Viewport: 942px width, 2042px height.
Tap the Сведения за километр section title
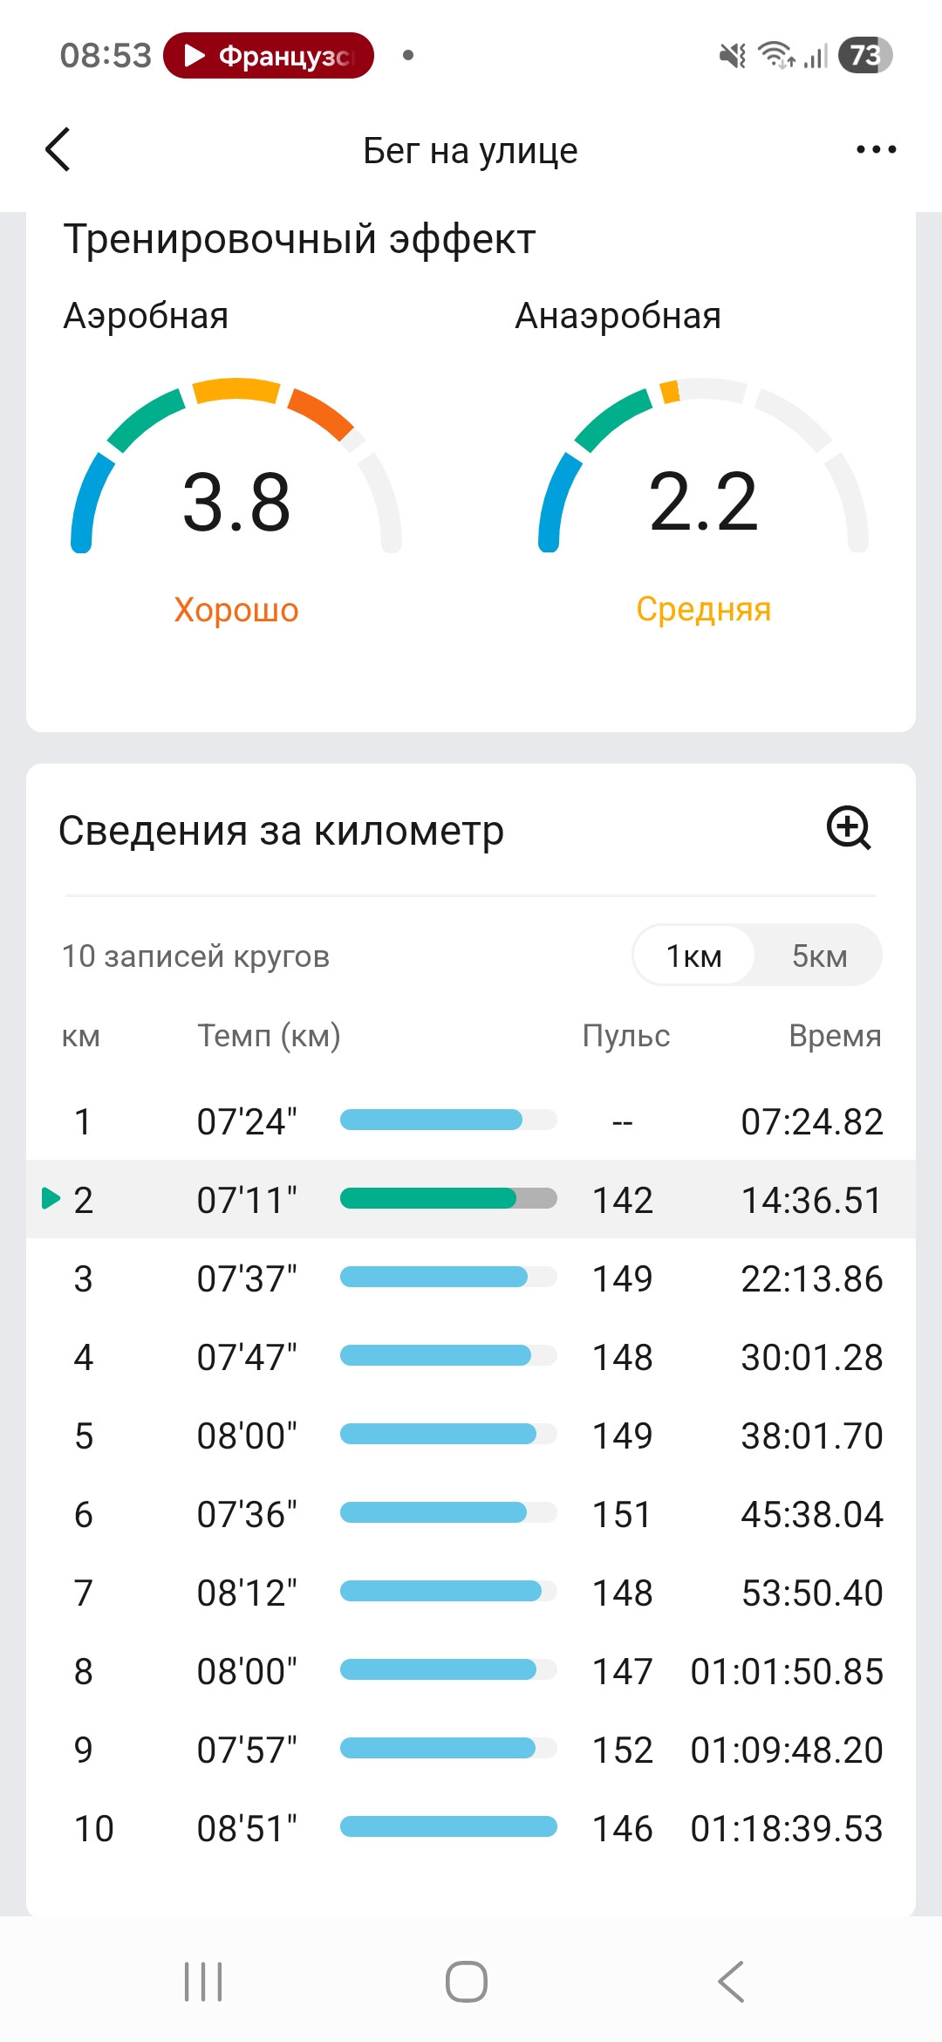(281, 830)
